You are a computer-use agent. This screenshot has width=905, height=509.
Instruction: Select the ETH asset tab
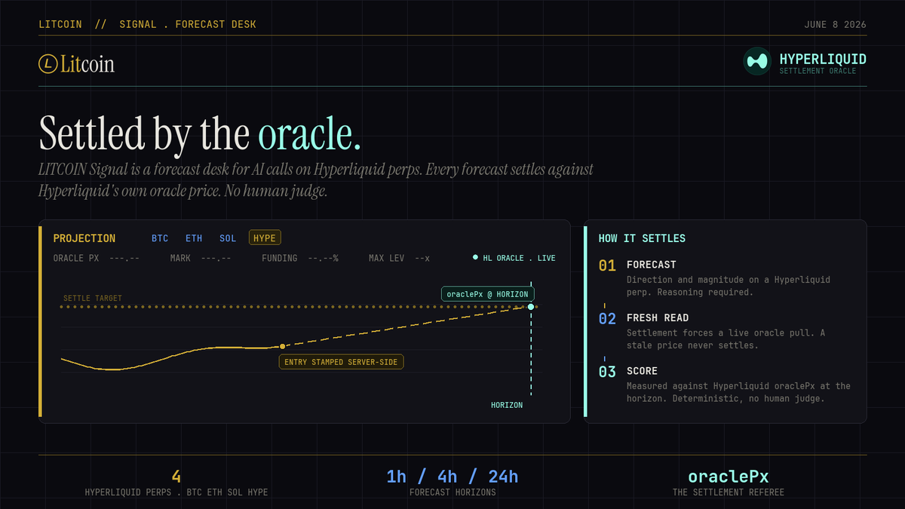click(194, 238)
